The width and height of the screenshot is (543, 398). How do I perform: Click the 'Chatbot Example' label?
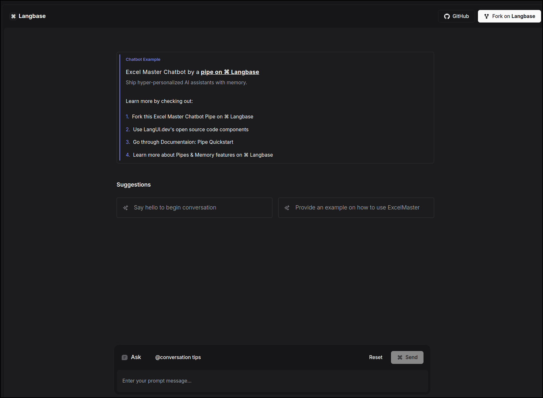tap(143, 60)
